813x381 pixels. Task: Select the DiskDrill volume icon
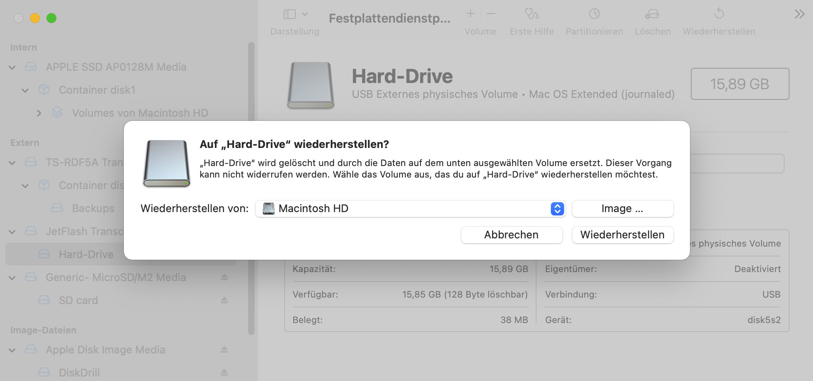(x=44, y=372)
